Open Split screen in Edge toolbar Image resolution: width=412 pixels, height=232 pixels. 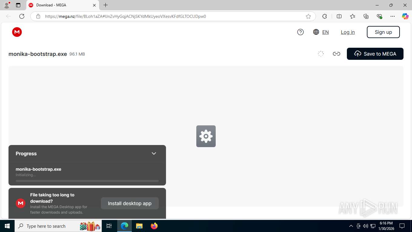point(339,16)
